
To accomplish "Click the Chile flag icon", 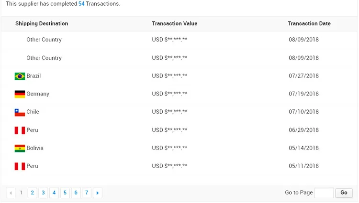I will (20, 112).
